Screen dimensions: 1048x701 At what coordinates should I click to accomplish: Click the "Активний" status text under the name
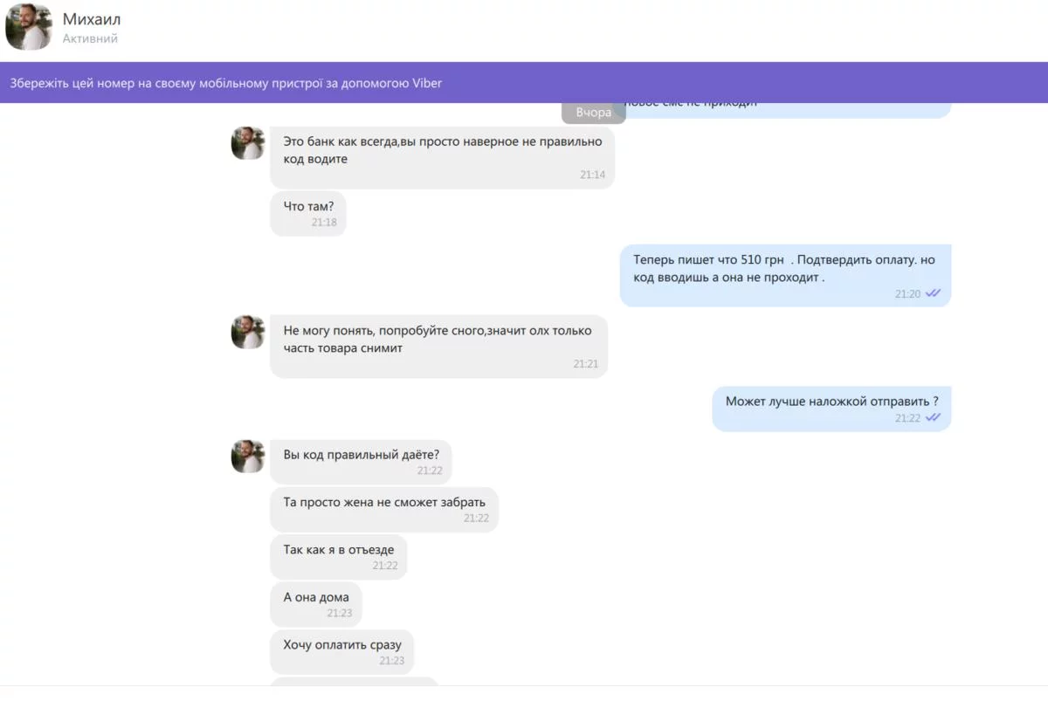tap(90, 38)
